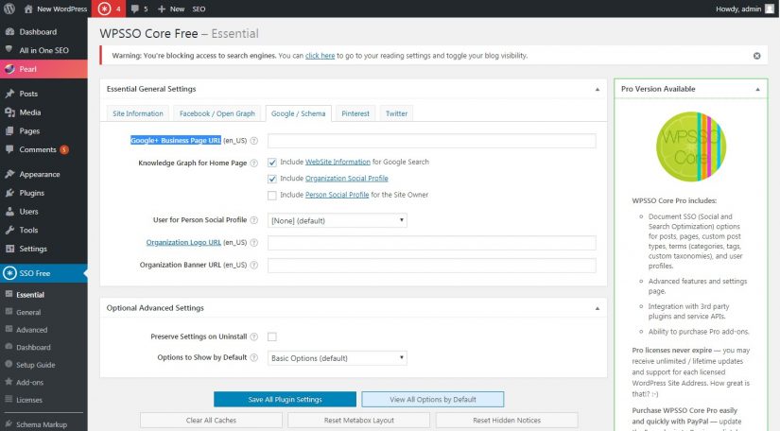Viewport: 780px width, 431px height.
Task: Open the Comments menu with badge 5
Action: 43,149
